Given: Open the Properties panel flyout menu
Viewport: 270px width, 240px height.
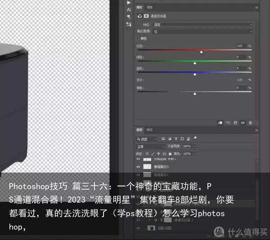Looking at the screenshot, I should 257,8.
